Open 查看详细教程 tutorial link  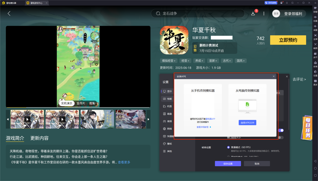pyautogui.click(x=204, y=127)
